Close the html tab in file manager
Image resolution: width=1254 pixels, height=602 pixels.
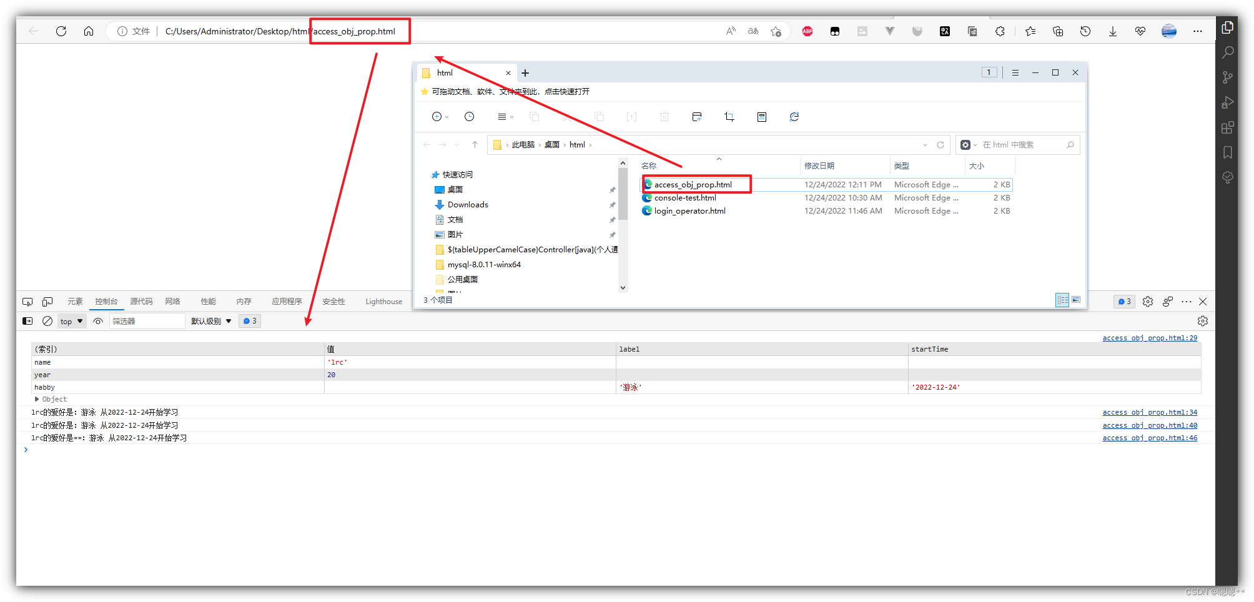coord(508,73)
